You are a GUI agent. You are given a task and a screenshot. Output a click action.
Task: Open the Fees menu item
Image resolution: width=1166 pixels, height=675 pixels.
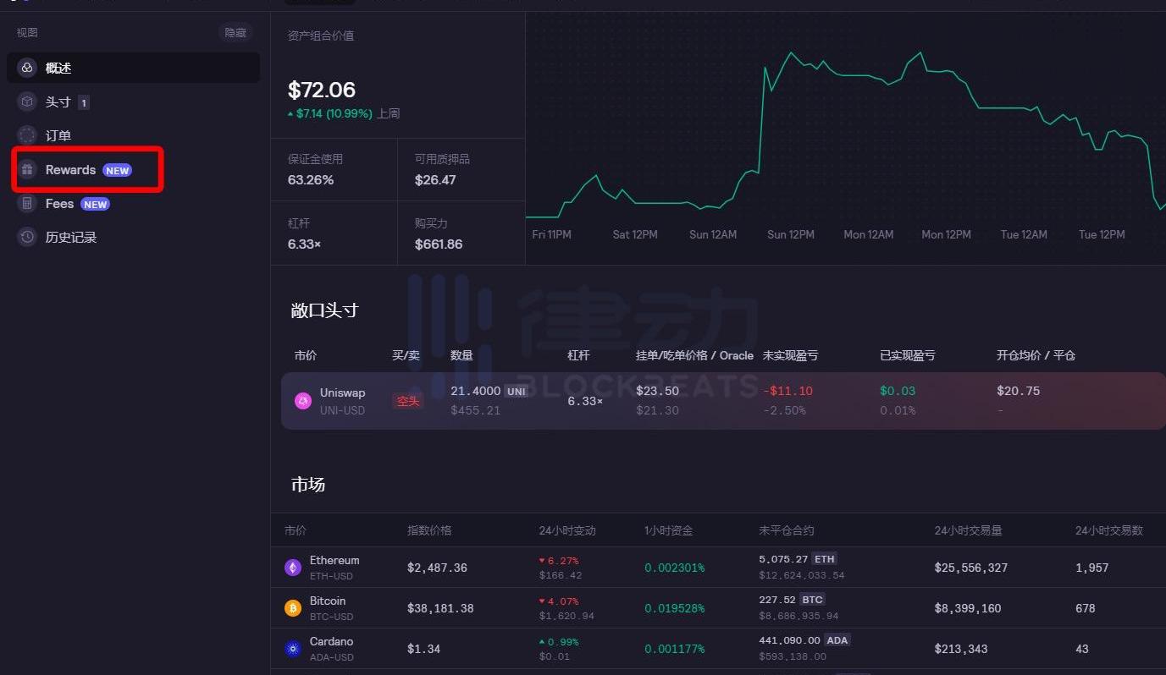click(x=60, y=204)
